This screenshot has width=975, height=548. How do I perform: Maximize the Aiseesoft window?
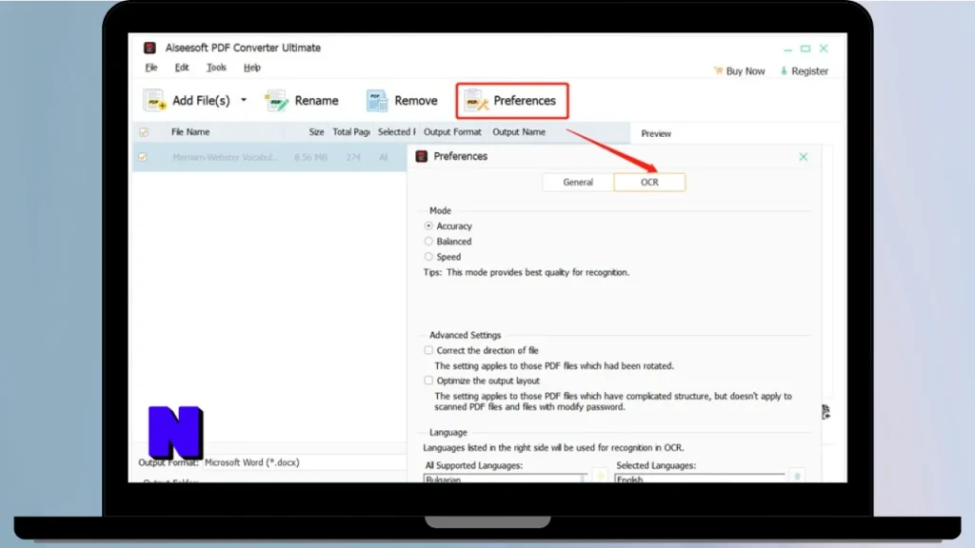(x=806, y=49)
